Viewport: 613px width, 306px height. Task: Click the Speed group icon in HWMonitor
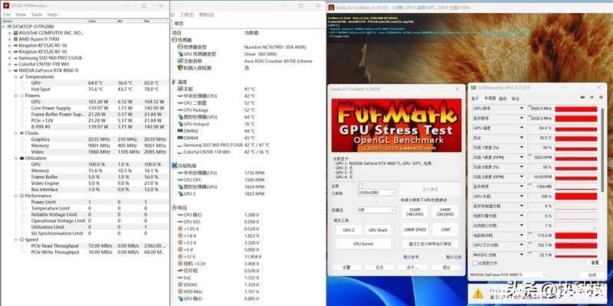[22, 239]
